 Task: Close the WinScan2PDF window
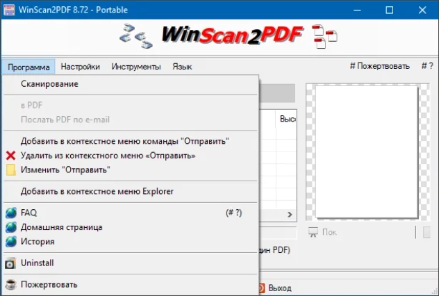click(x=422, y=10)
